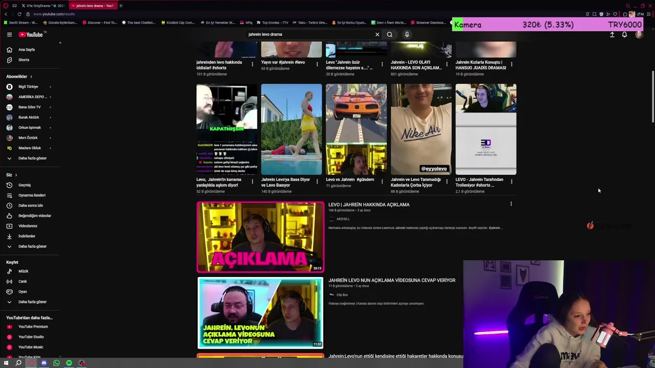655x368 pixels.
Task: Open options for LEVO - Jahrein Tarafından Trolleniyor
Action: [x=511, y=181]
